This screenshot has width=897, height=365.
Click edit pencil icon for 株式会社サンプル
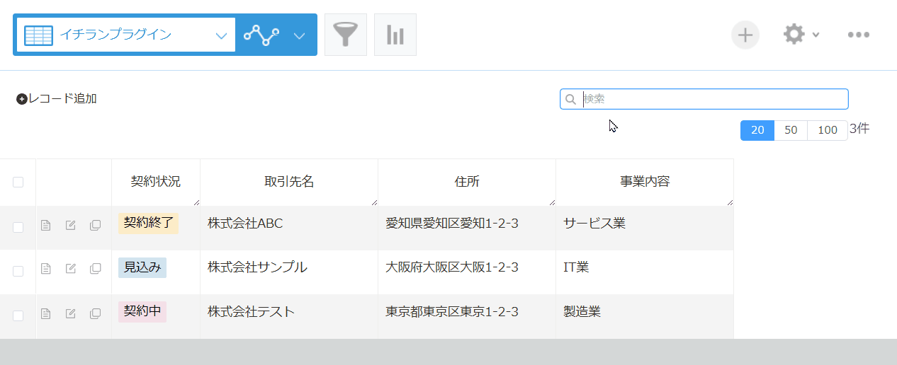[x=71, y=270]
